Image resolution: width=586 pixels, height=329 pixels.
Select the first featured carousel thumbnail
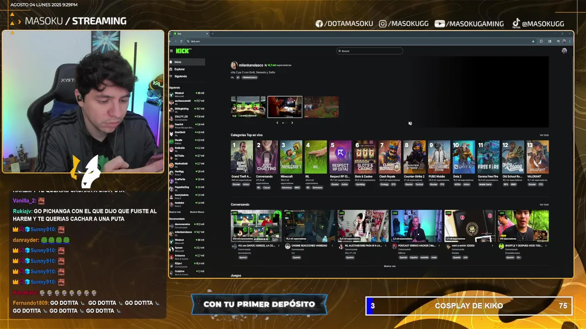point(248,107)
